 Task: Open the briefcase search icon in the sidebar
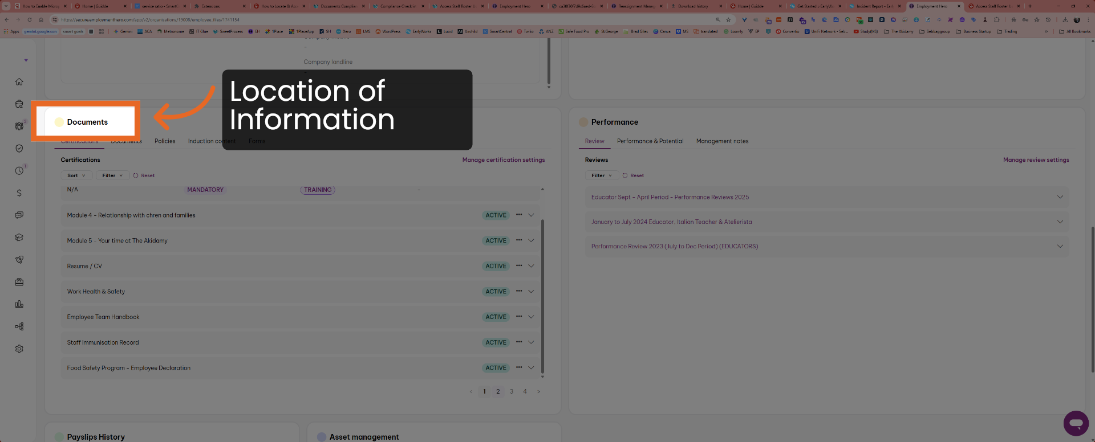(x=19, y=104)
